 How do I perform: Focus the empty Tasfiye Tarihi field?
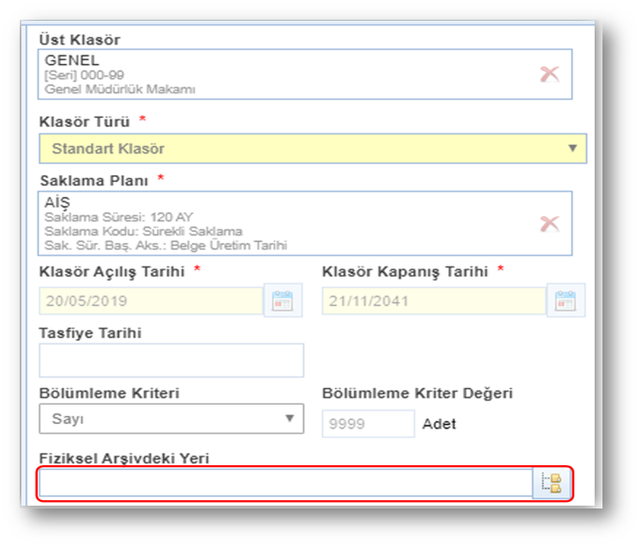coord(171,361)
